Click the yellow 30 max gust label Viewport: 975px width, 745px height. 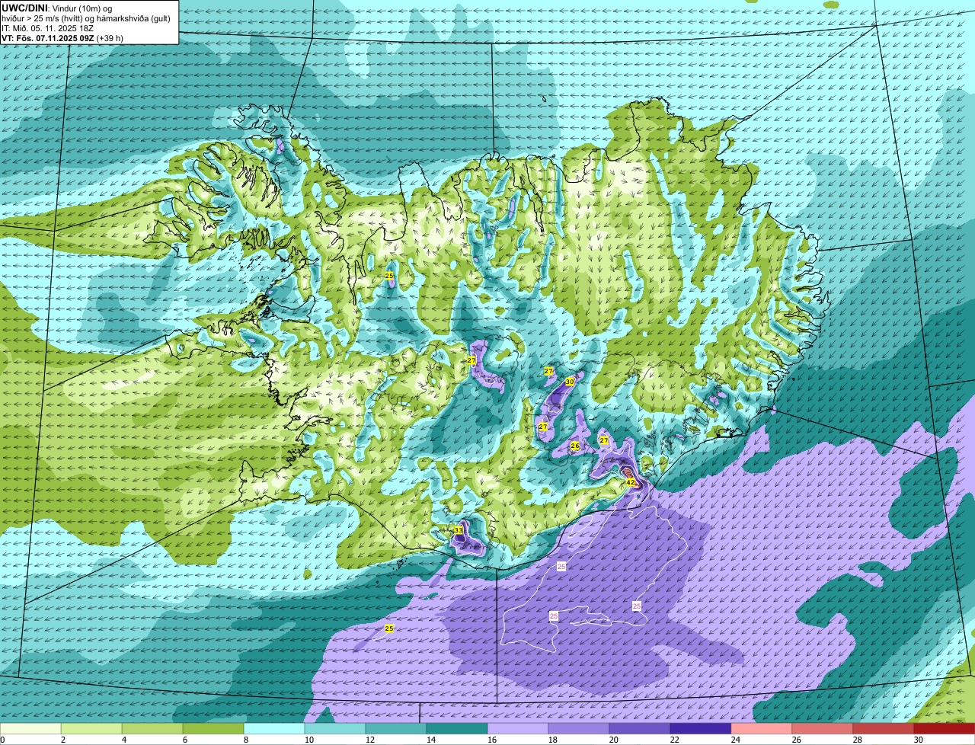pos(570,382)
